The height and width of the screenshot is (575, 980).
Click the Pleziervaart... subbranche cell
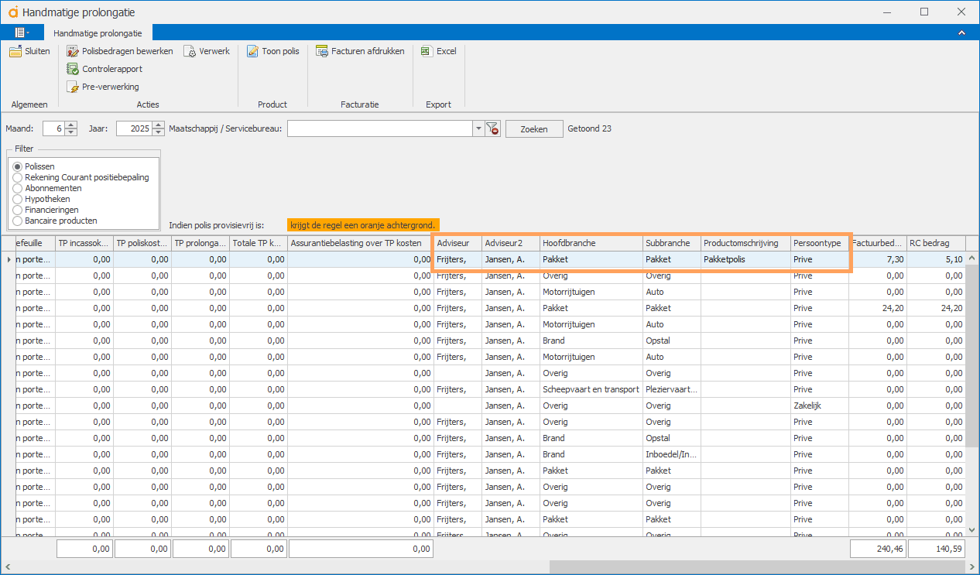point(672,389)
